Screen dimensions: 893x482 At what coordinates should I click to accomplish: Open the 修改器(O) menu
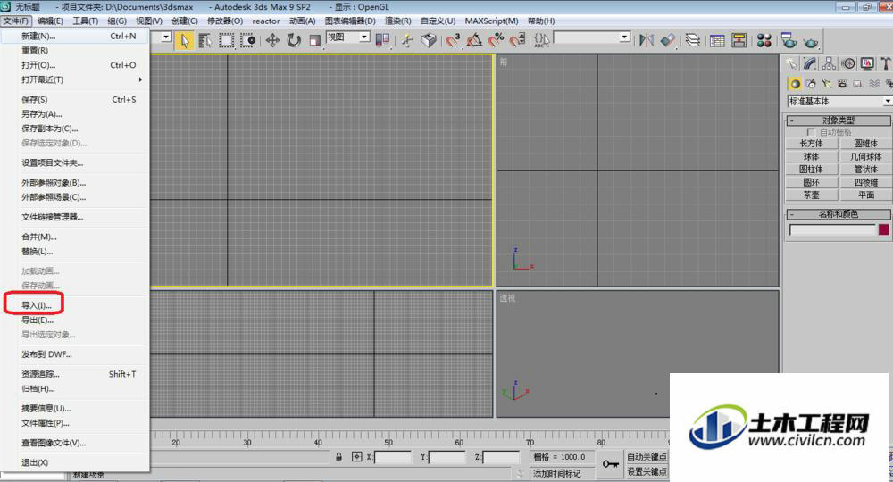224,21
